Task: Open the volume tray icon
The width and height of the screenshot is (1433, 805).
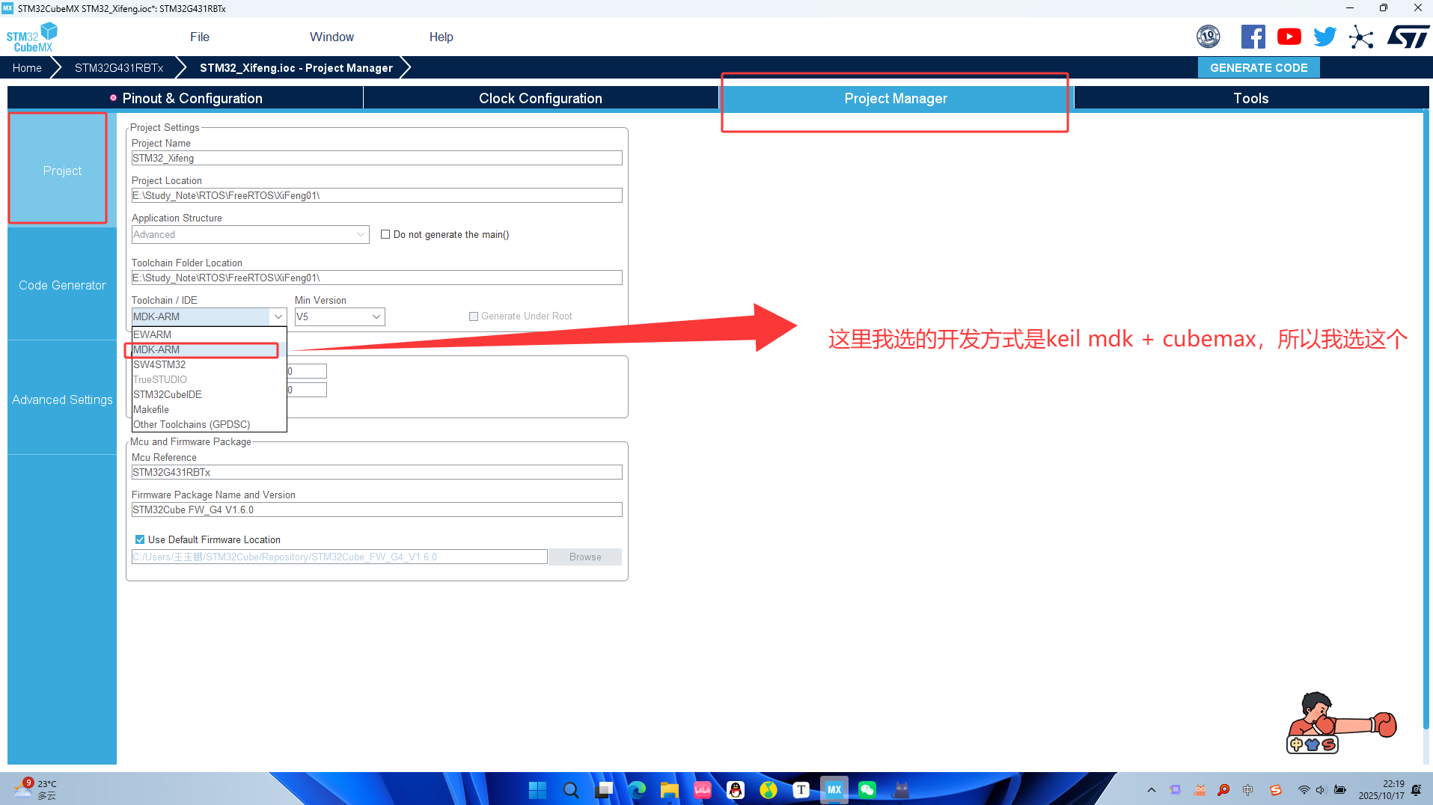Action: click(x=1321, y=790)
